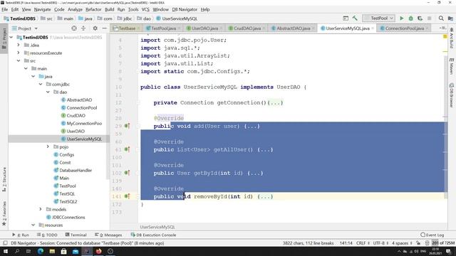Open the Favorites tool window
The height and width of the screenshot is (256, 456).
4,213
